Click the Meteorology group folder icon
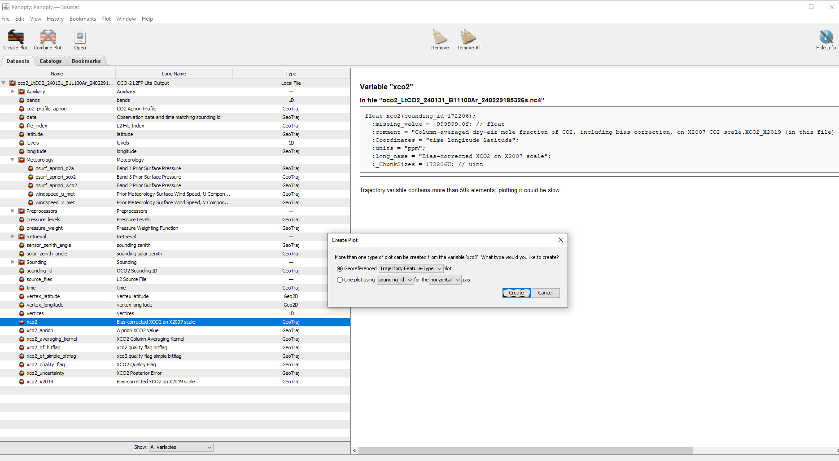This screenshot has height=461, width=839. pos(22,160)
